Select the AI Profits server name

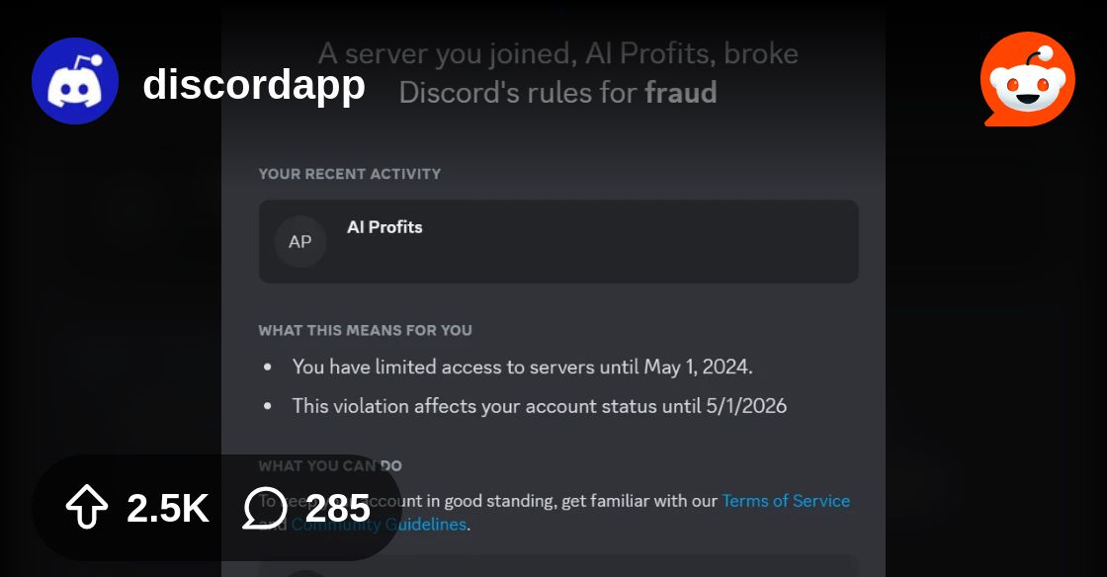click(384, 227)
